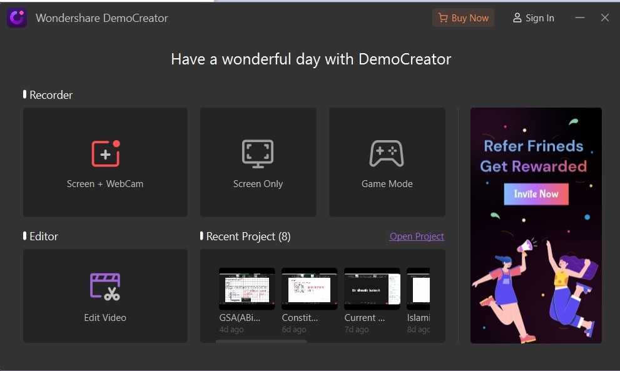Click the Buy Now button
The width and height of the screenshot is (620, 371).
click(463, 18)
